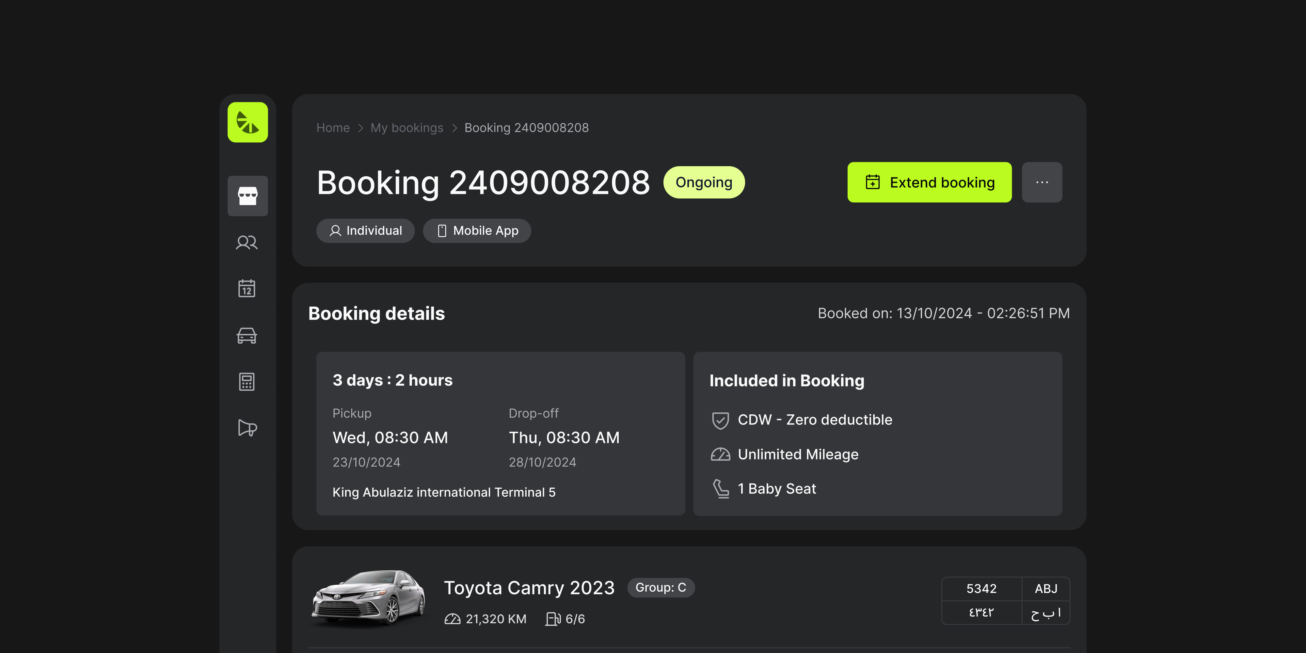Click the lime citrus logo icon
The height and width of the screenshot is (653, 1306).
pos(247,122)
